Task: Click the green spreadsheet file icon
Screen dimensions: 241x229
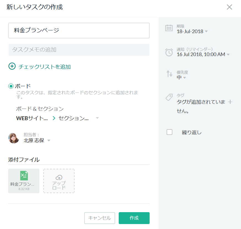Action: [24, 176]
